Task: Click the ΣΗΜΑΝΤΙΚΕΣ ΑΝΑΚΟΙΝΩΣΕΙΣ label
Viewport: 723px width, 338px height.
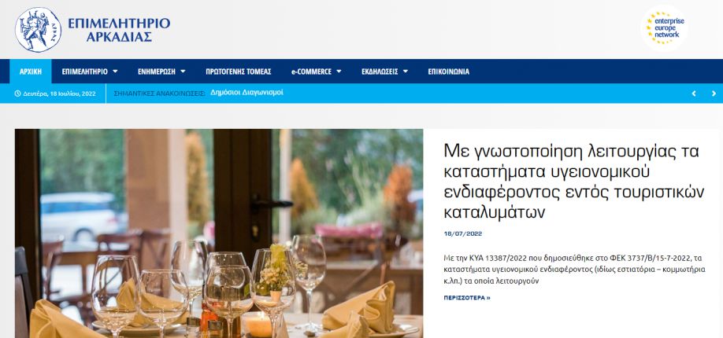Action: pyautogui.click(x=159, y=93)
